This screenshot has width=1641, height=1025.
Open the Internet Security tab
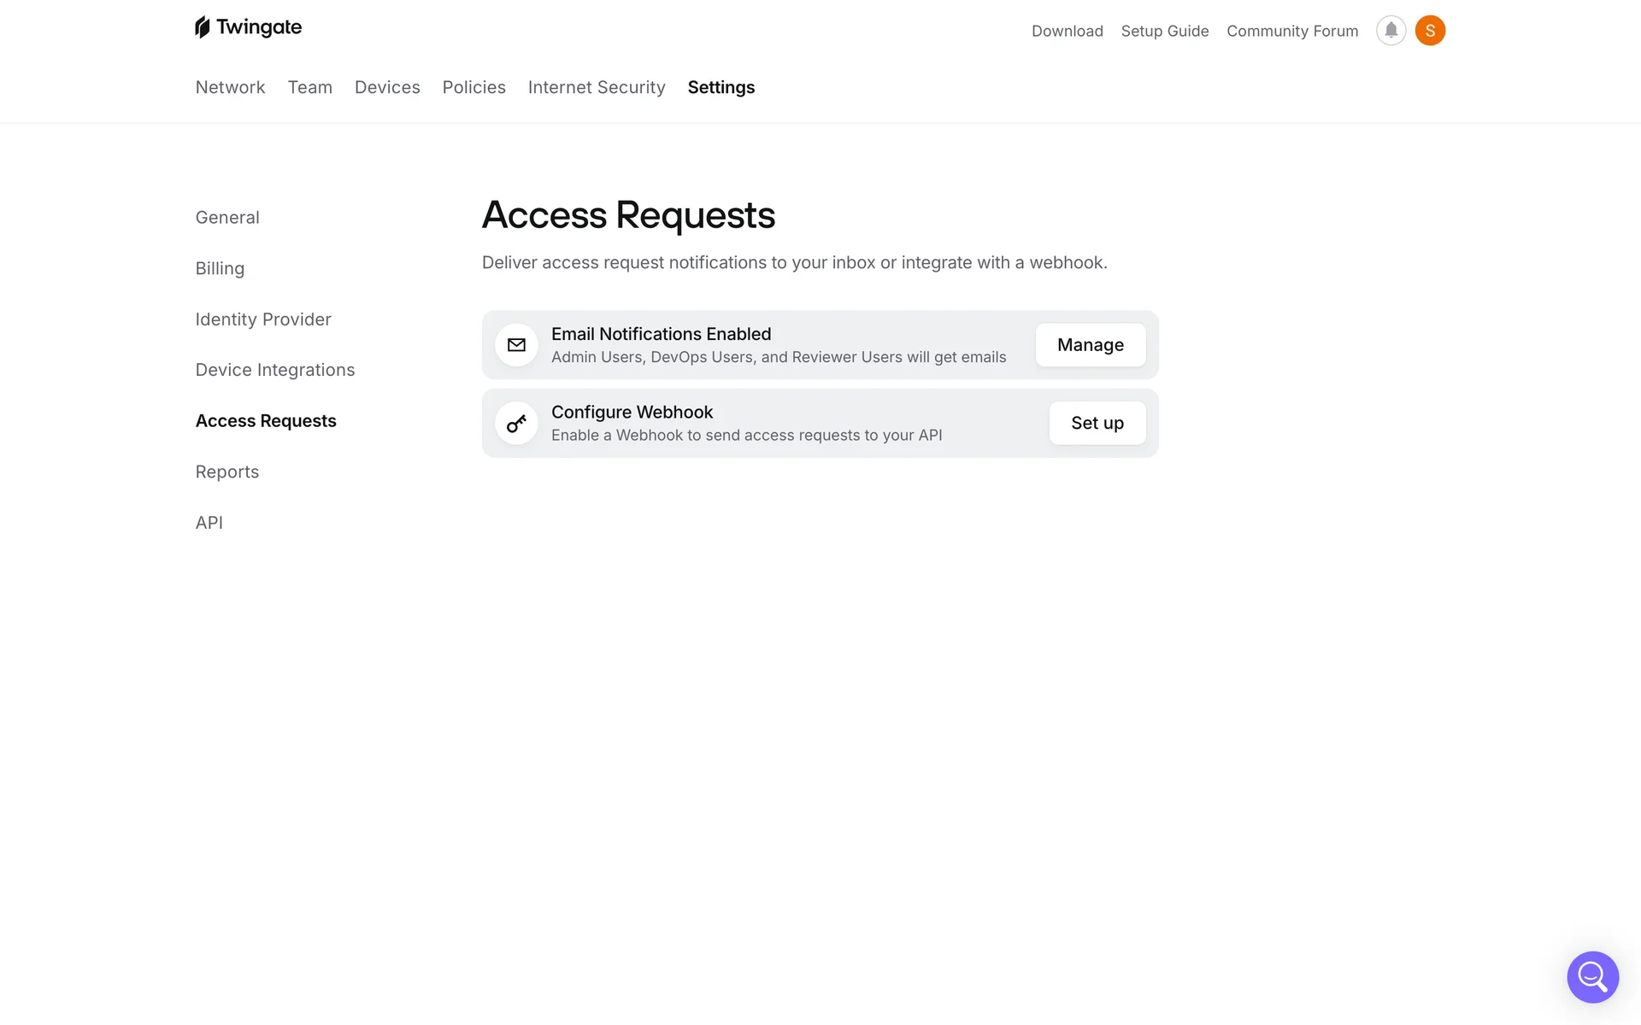coord(597,87)
